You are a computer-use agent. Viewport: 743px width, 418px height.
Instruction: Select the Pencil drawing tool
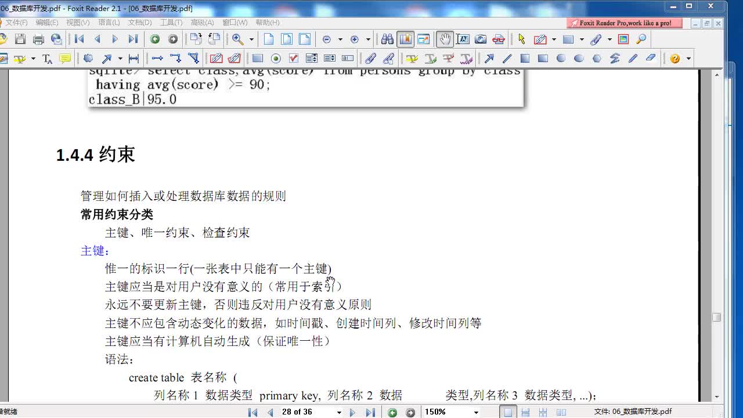coord(633,59)
